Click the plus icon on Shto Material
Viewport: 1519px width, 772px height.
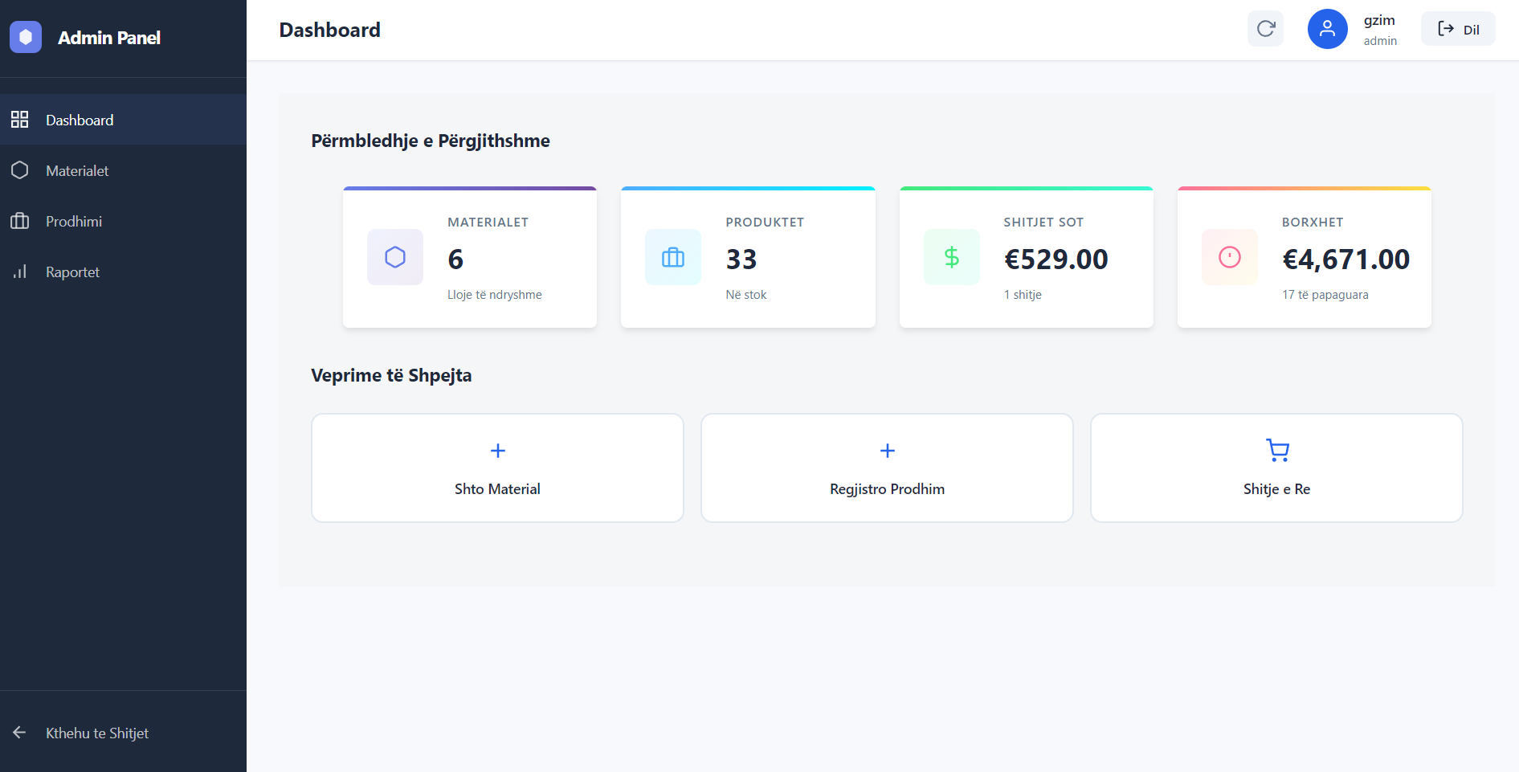point(497,451)
